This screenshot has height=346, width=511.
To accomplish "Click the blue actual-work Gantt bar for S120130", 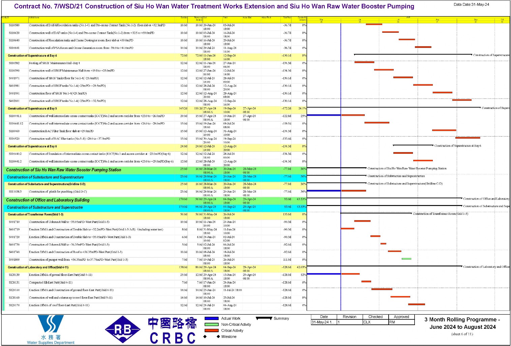I will click(x=324, y=274).
